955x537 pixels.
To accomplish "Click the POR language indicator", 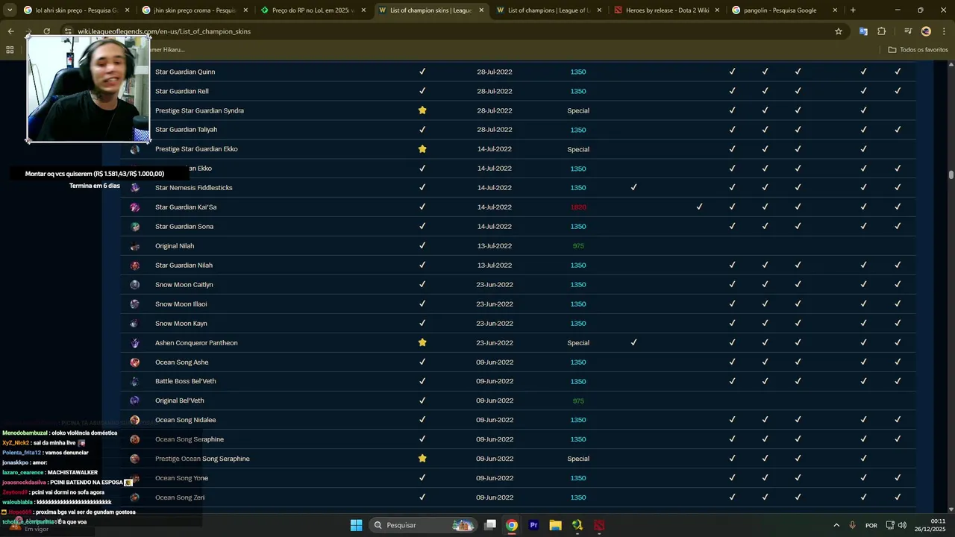I will [x=871, y=525].
